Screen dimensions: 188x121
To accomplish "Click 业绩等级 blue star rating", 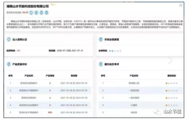I will [x=115, y=51].
